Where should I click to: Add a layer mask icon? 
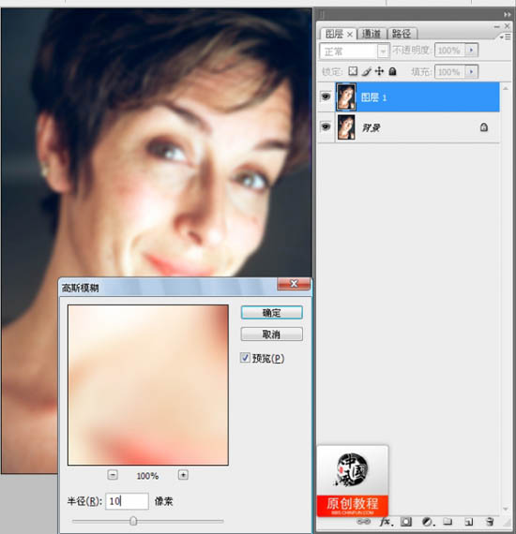pos(406,522)
